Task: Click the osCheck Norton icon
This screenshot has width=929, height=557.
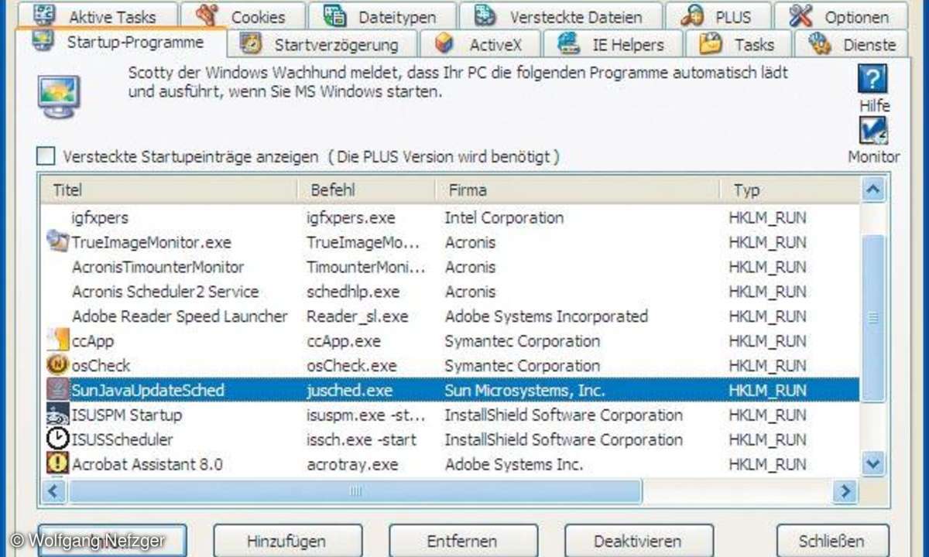Action: tap(57, 366)
